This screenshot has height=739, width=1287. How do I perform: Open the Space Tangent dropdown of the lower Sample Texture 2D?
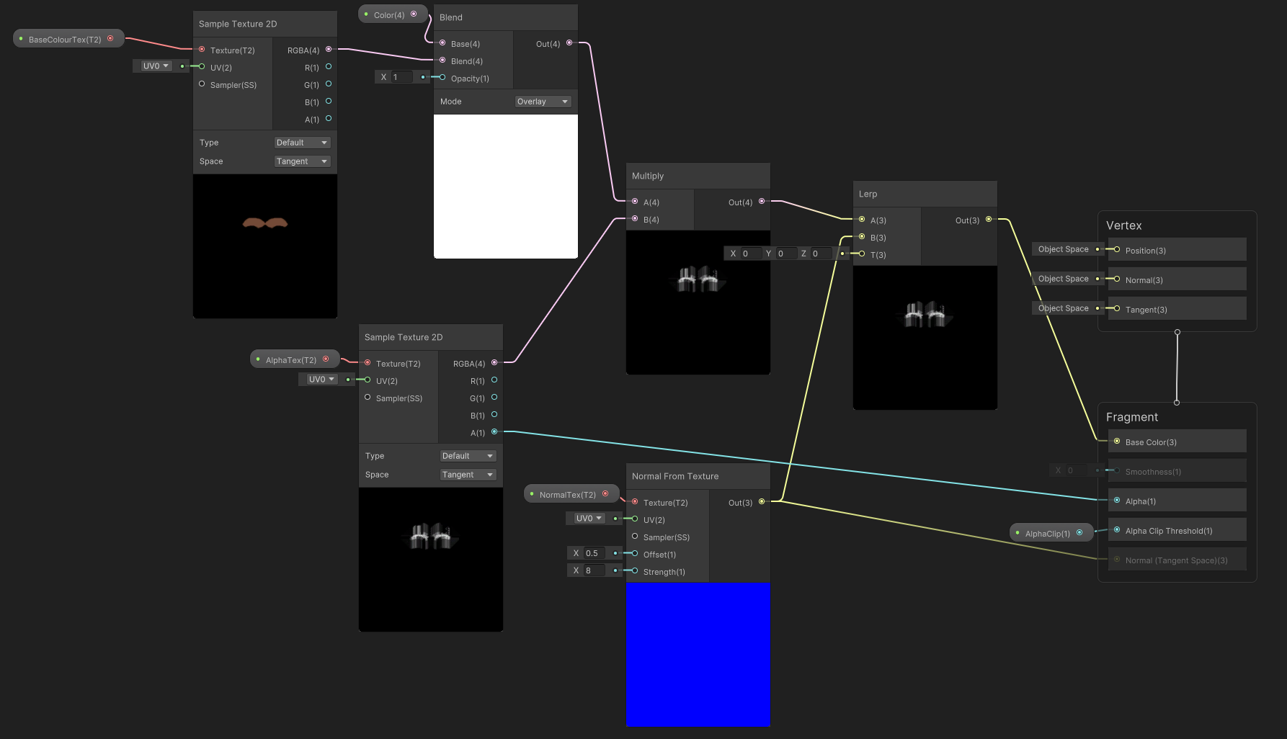468,475
